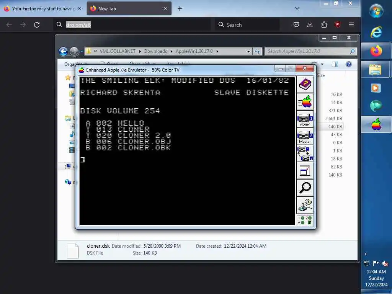Toggle Explorer preview pane
The image size is (392, 294).
(x=335, y=64)
